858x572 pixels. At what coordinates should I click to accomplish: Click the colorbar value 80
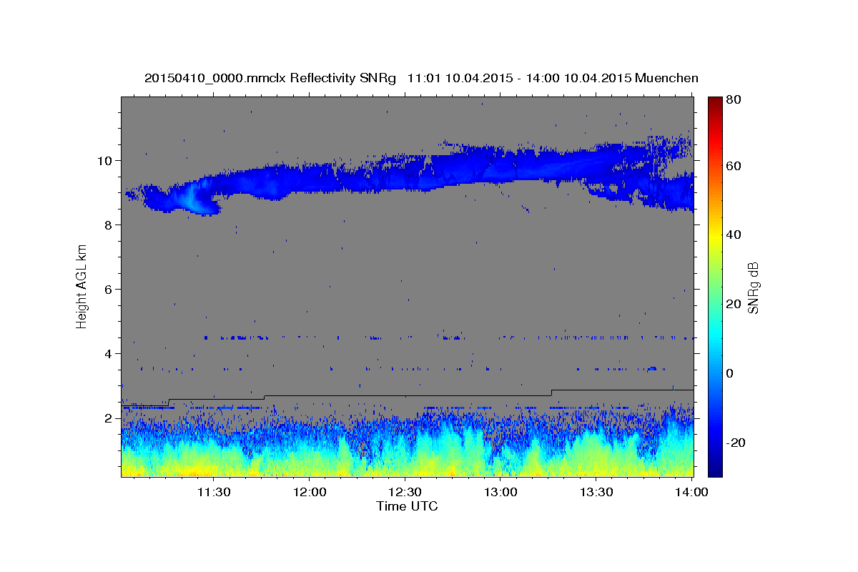point(735,100)
